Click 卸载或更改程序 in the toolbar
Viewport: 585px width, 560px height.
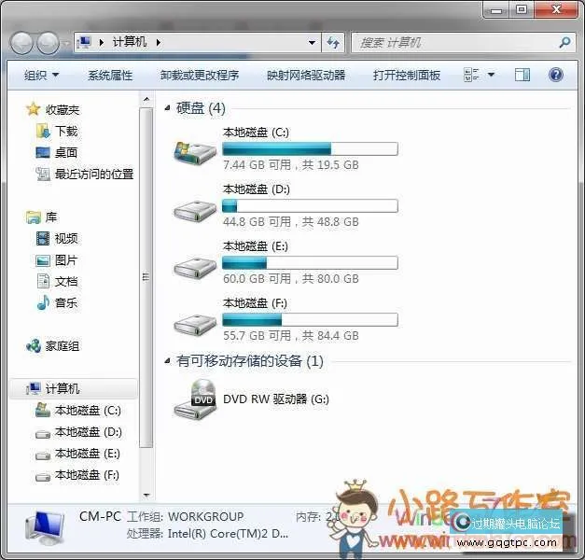pos(200,75)
